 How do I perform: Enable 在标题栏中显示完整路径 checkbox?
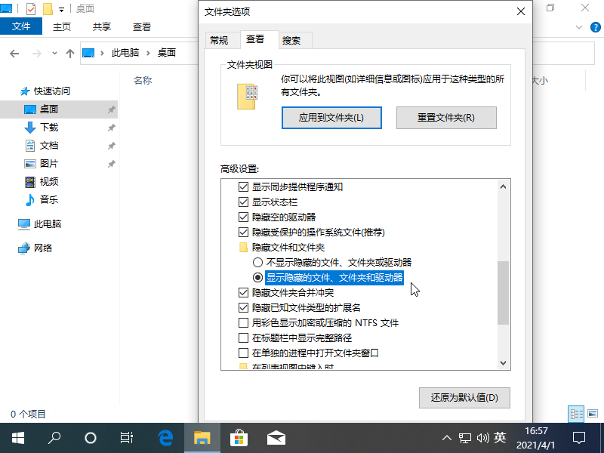[x=243, y=337]
